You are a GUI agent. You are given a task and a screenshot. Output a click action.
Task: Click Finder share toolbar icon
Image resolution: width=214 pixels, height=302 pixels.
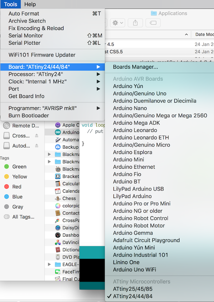[x=136, y=23]
